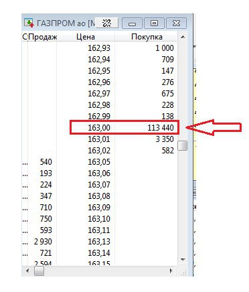Click buy volume 228
This screenshot has width=249, height=292.
[x=168, y=105]
